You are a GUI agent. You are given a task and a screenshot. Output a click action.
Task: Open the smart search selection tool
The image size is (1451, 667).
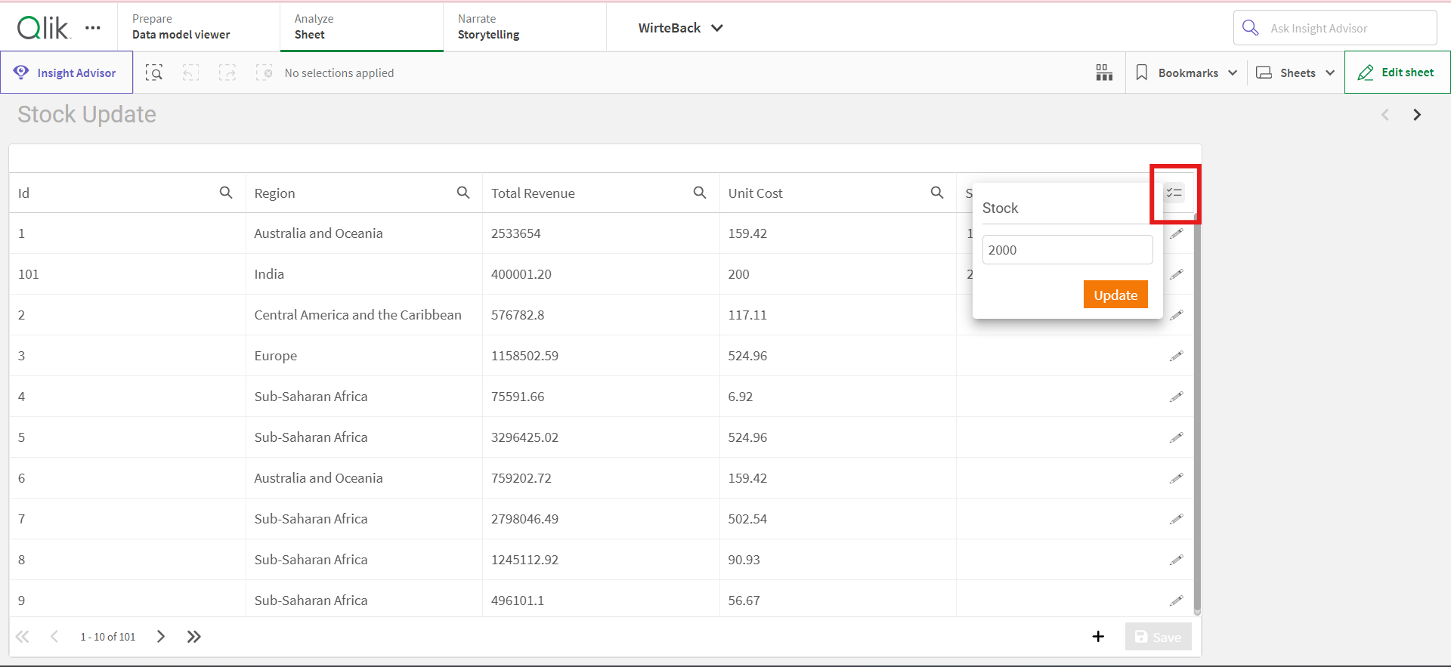(154, 73)
